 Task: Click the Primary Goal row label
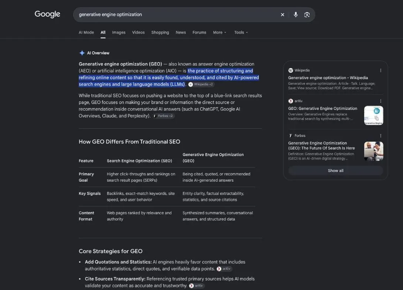(x=86, y=177)
